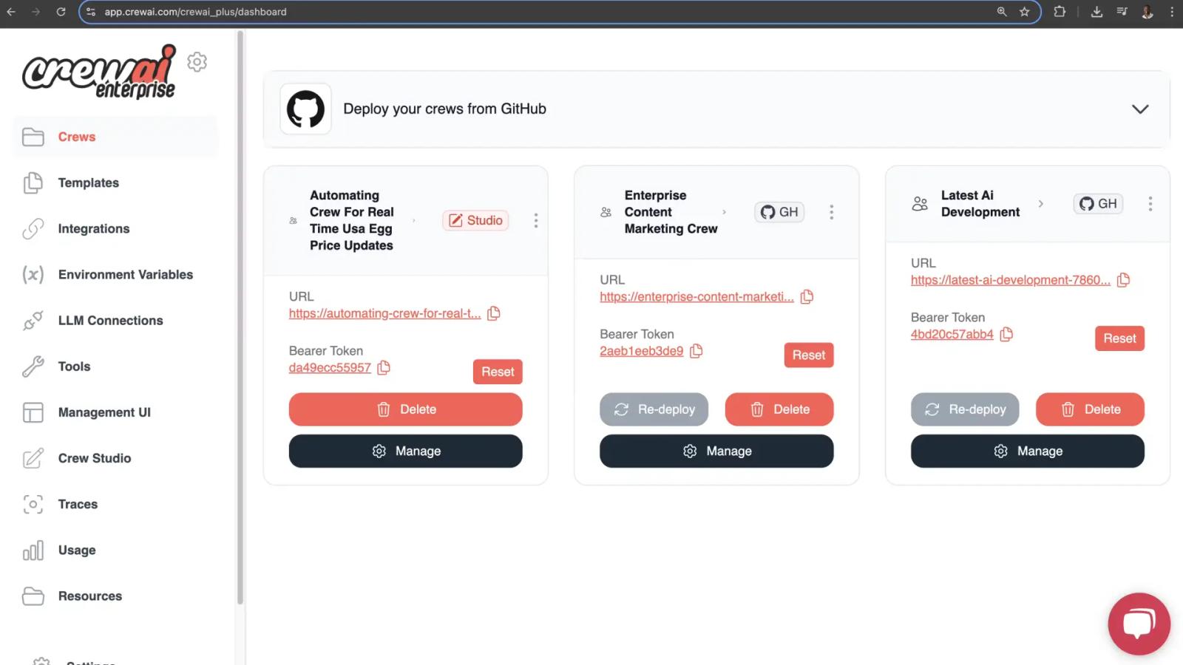Delete the Enterprise Content Marketing Crew
This screenshot has width=1183, height=665.
point(779,409)
